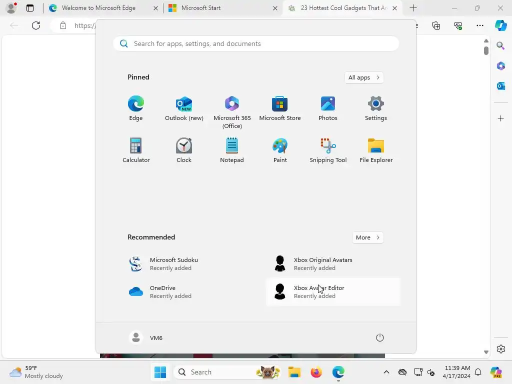Open Edge Collections button
The height and width of the screenshot is (384, 512).
[x=436, y=25]
